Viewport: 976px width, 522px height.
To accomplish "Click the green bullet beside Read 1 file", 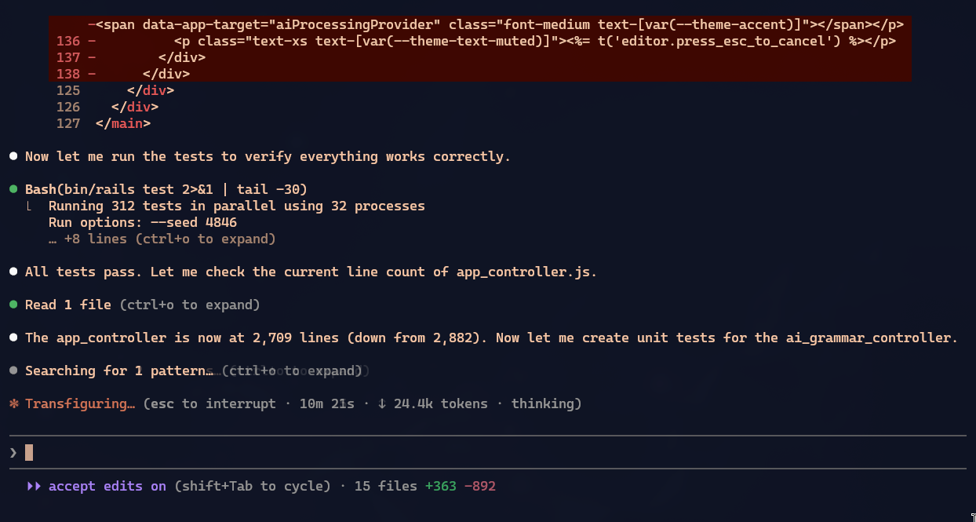I will (13, 305).
